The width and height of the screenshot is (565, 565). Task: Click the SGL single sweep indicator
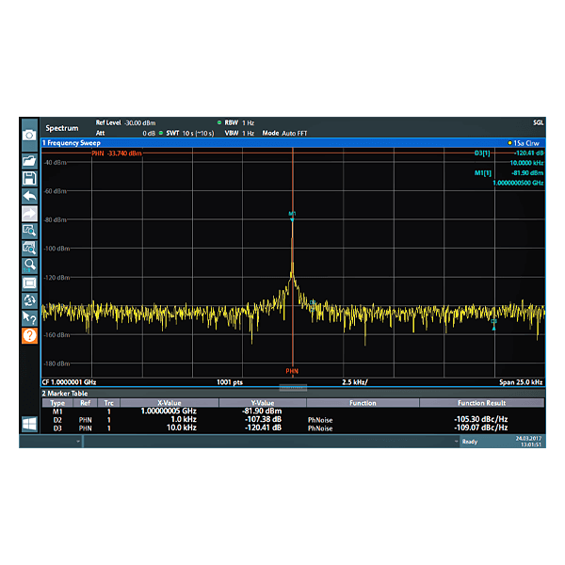click(x=538, y=122)
